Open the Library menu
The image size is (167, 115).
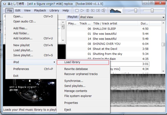pos(54,11)
